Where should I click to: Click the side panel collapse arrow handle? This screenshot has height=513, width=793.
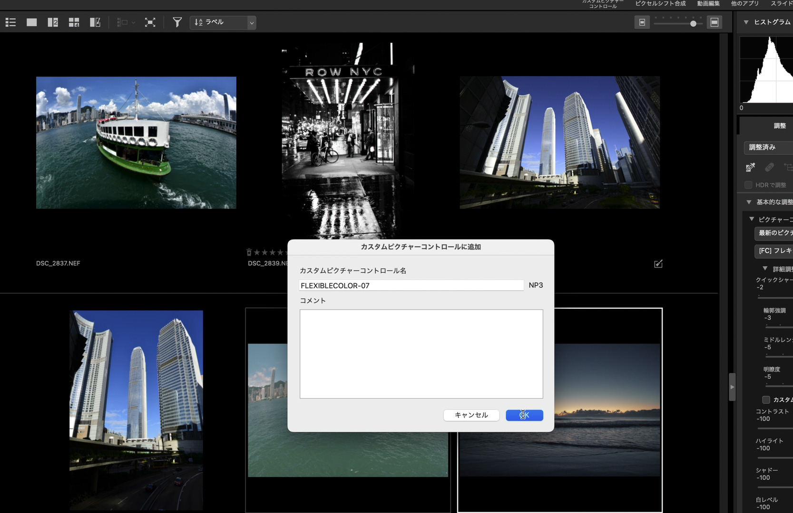(x=732, y=387)
